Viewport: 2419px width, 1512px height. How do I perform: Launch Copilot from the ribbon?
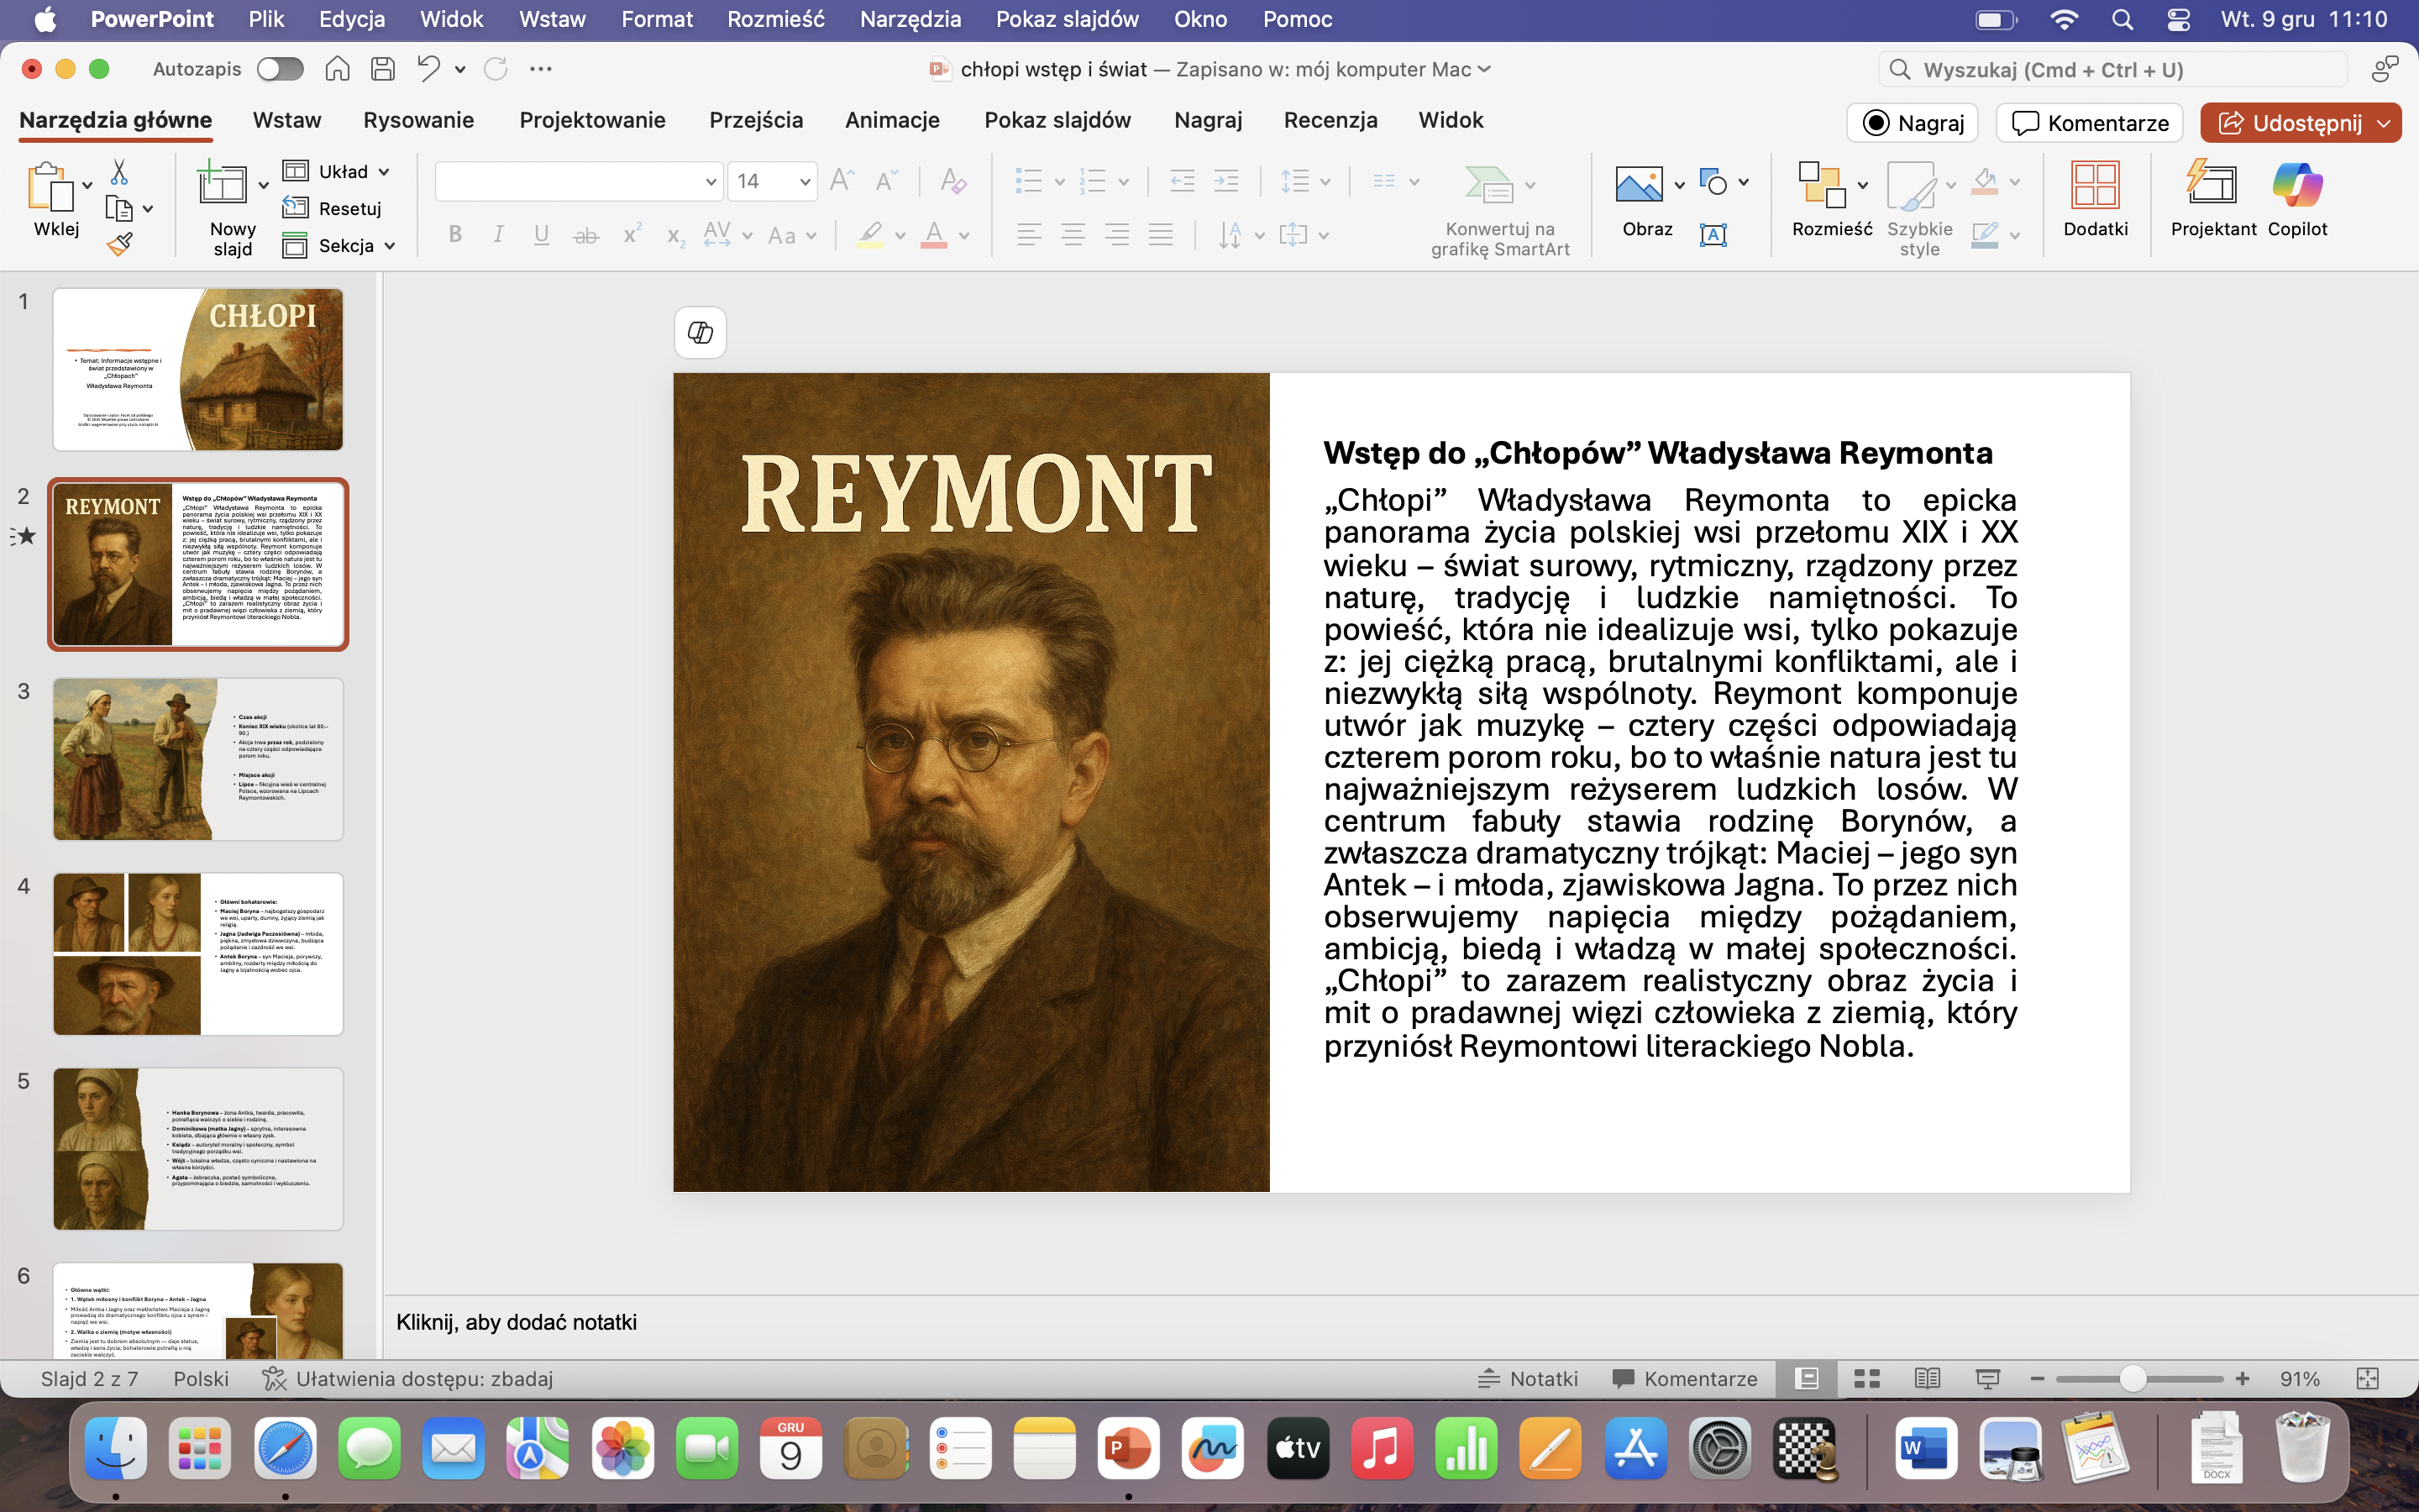(2296, 199)
